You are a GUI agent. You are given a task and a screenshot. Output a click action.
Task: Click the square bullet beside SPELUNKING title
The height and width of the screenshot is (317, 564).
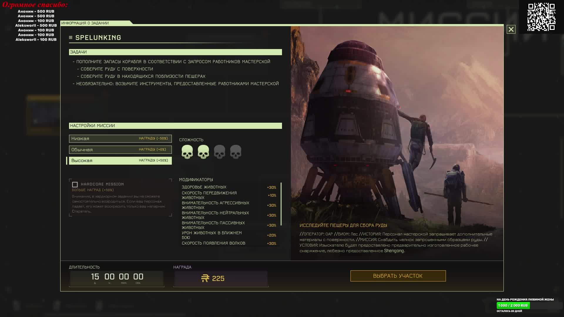click(x=70, y=38)
